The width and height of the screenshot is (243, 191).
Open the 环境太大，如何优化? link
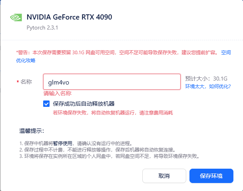click(x=208, y=86)
